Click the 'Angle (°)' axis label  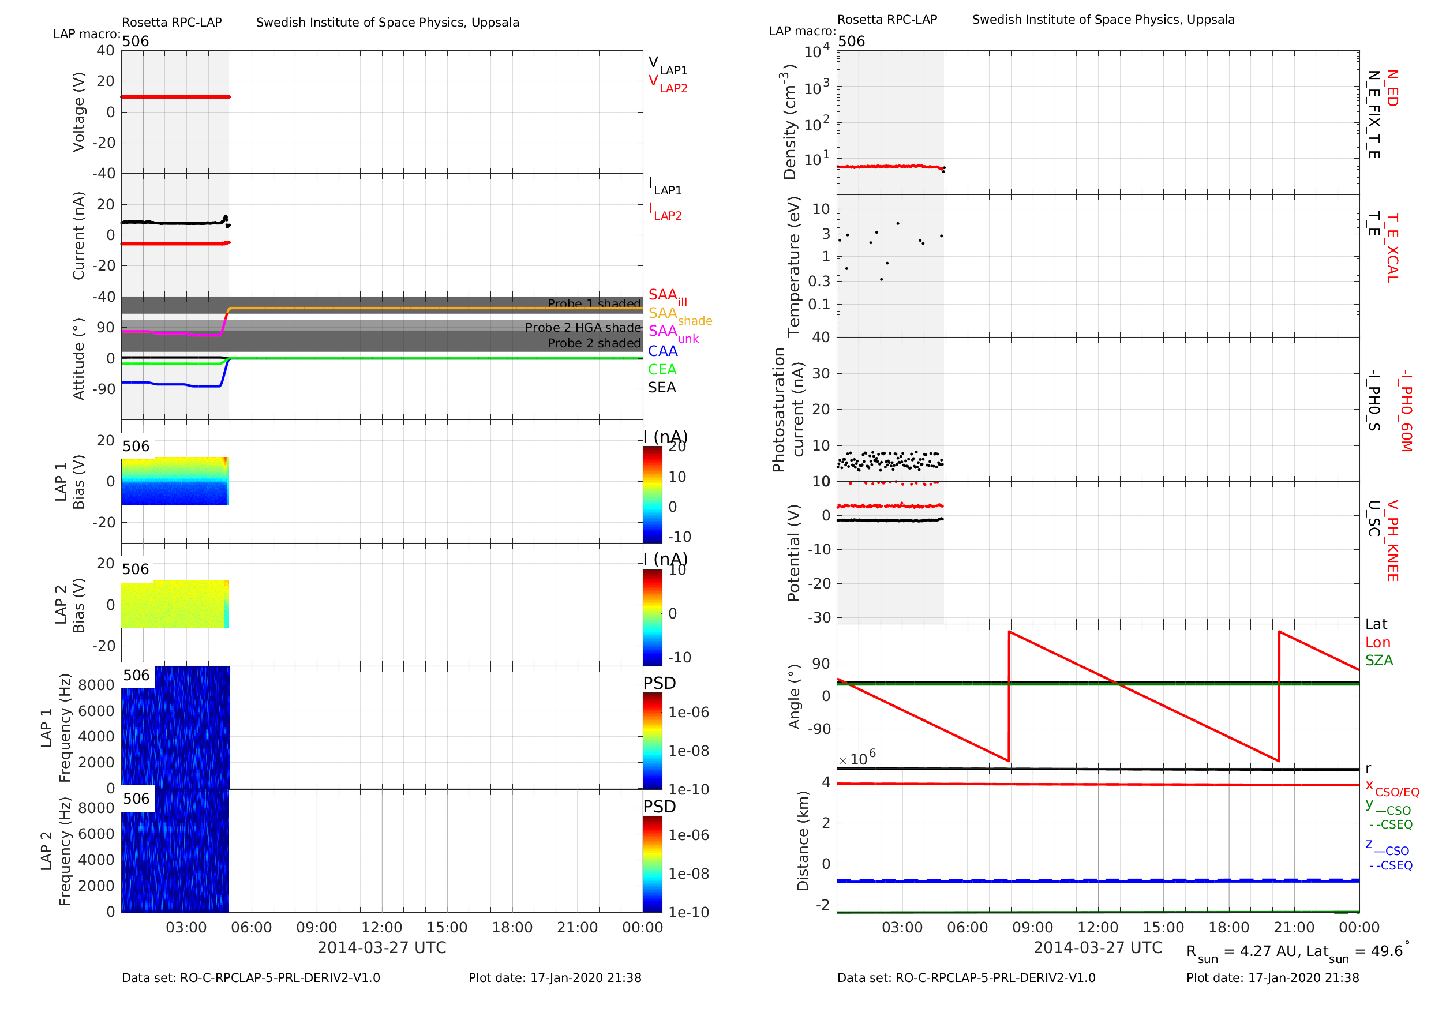(x=793, y=696)
